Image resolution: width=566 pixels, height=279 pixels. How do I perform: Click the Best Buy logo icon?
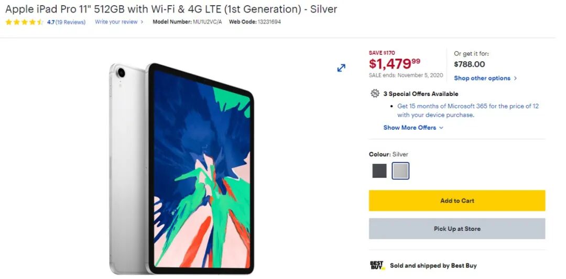click(377, 266)
